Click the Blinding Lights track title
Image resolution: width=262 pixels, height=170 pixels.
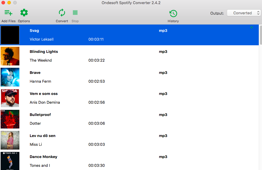(44, 52)
